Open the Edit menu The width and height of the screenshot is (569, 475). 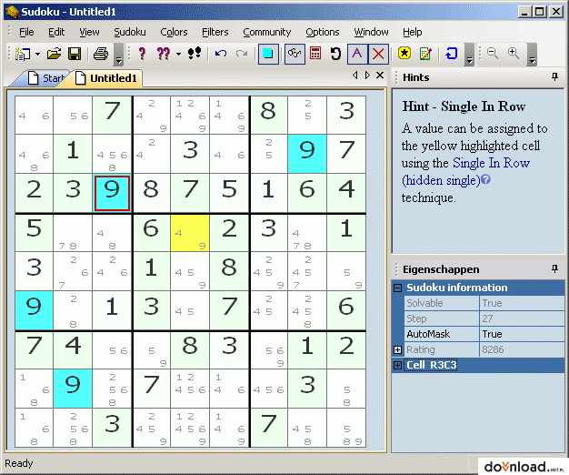(56, 32)
